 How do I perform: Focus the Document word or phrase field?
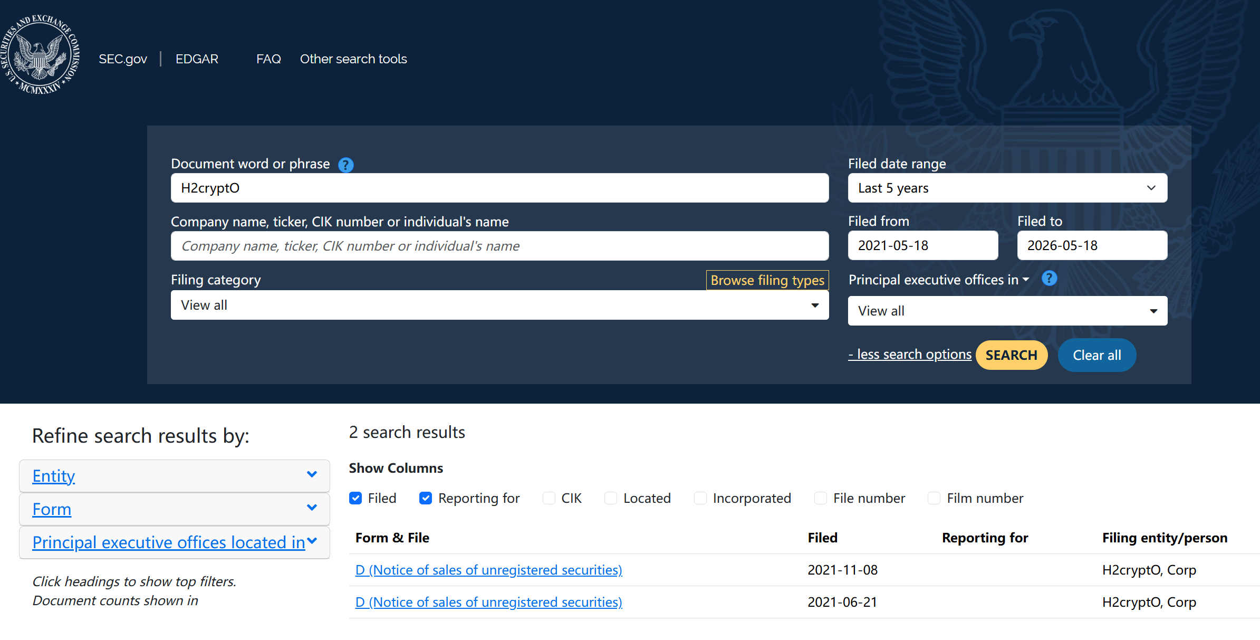(x=499, y=188)
